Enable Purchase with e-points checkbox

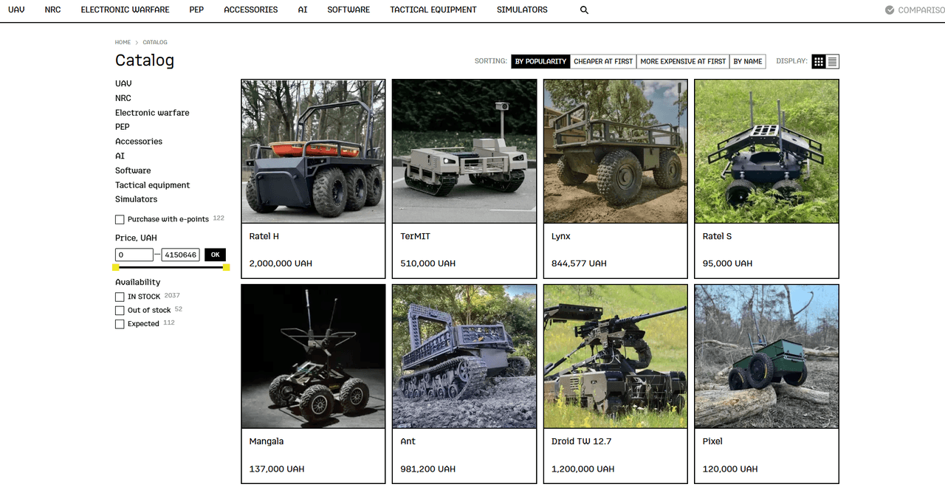(120, 220)
